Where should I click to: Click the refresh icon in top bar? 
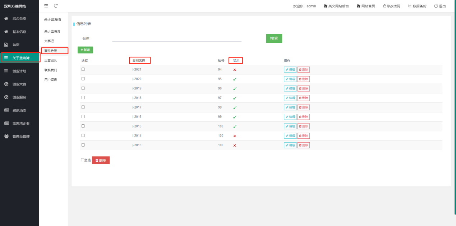pos(56,6)
